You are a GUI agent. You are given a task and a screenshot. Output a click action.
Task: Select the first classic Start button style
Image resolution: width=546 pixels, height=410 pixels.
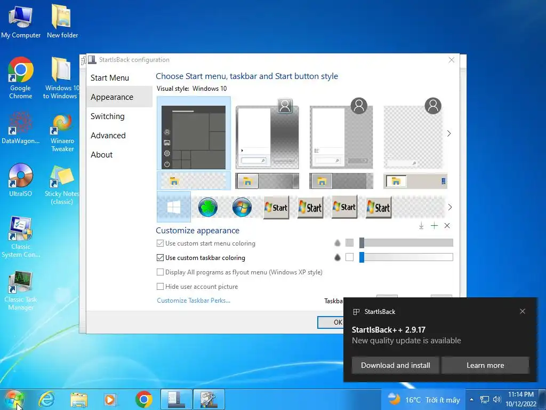(x=276, y=208)
